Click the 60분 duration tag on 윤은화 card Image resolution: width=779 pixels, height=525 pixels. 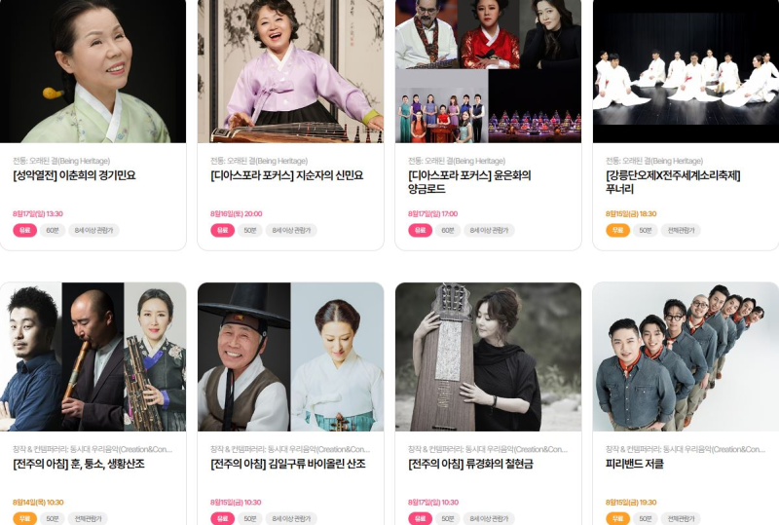[448, 230]
